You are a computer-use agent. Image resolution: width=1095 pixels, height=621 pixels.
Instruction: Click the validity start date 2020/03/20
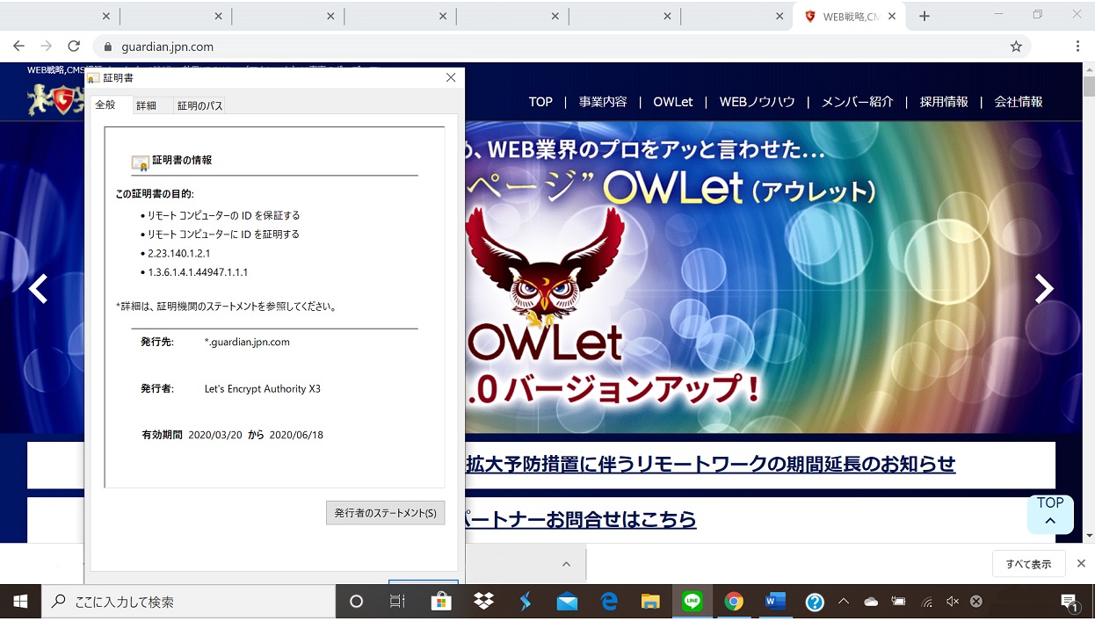coord(214,435)
